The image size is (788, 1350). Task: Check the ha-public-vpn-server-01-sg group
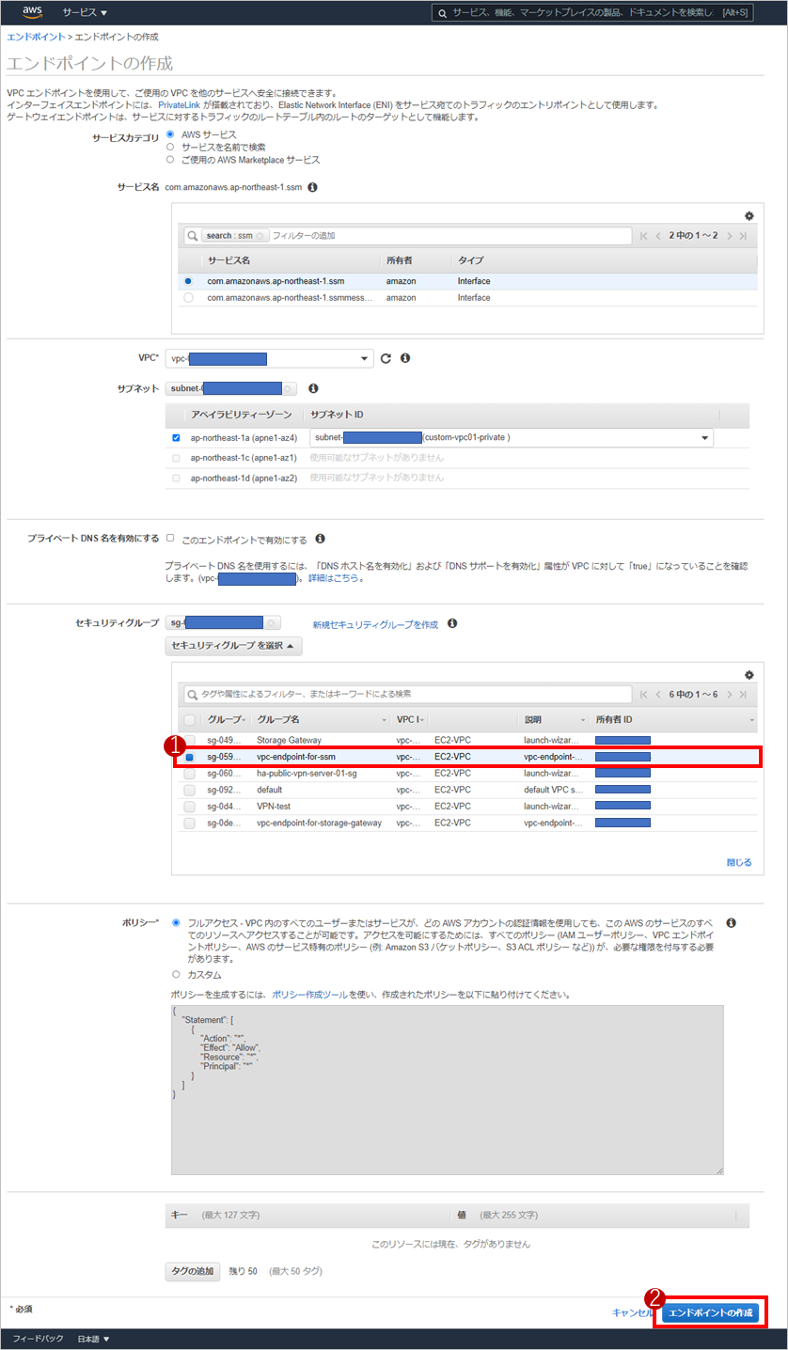pyautogui.click(x=190, y=774)
